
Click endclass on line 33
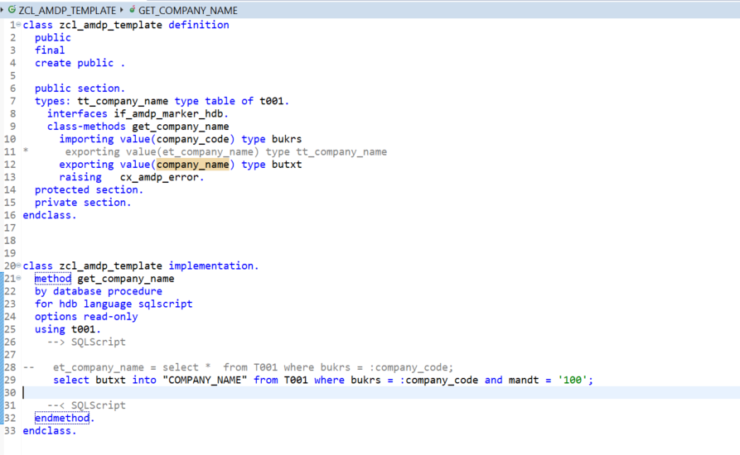click(50, 430)
